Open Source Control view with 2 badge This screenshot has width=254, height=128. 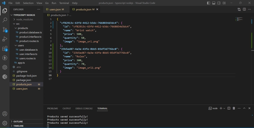[5, 30]
